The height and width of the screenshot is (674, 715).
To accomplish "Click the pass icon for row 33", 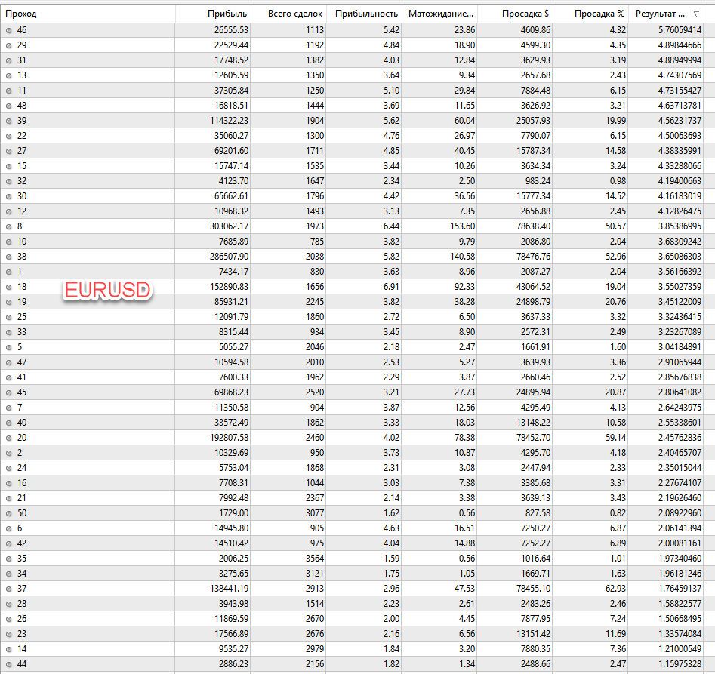I will coord(8,332).
